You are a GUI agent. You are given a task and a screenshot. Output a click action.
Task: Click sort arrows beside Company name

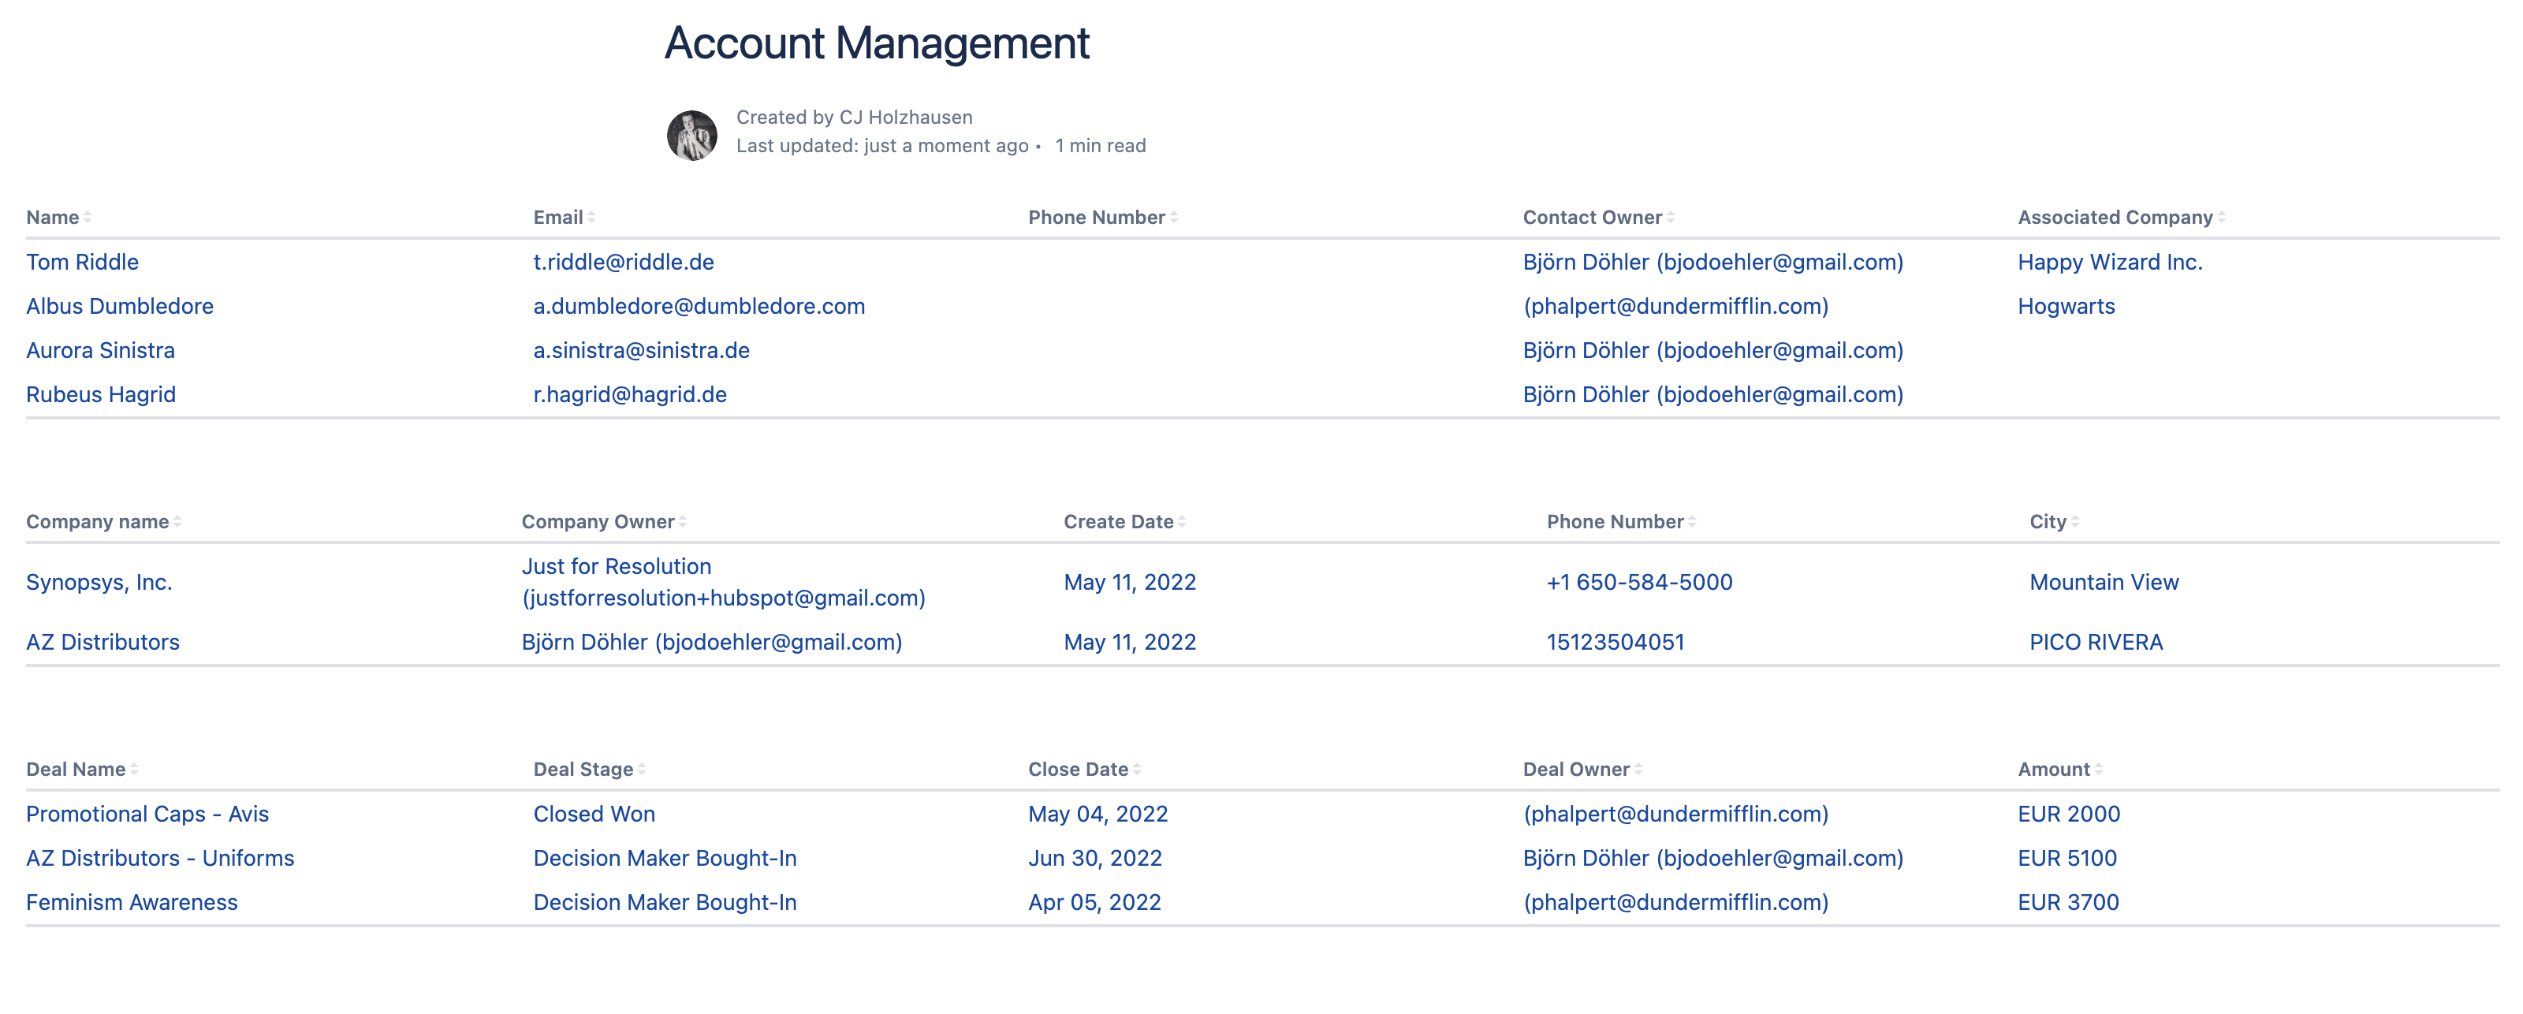pyautogui.click(x=177, y=522)
